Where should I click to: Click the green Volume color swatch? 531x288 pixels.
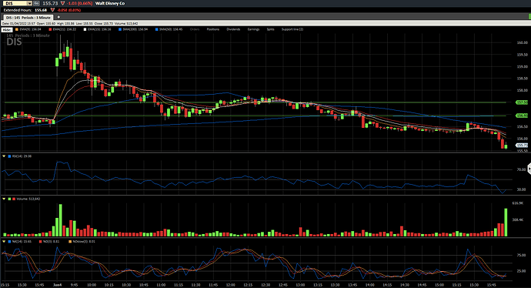point(9,199)
